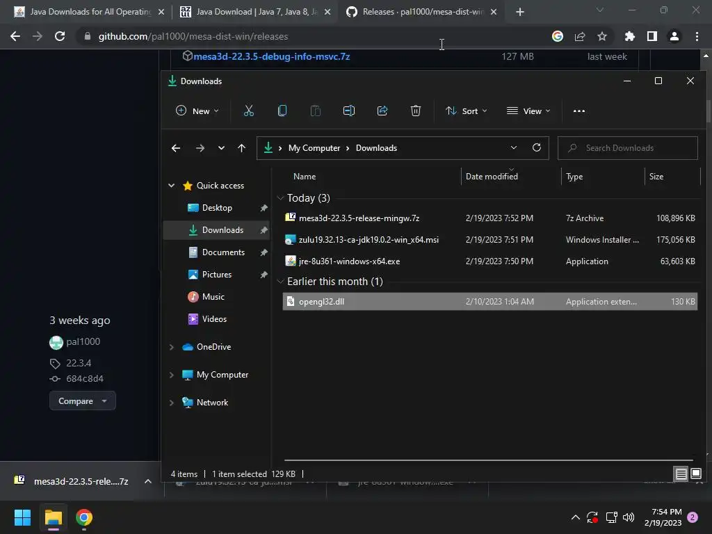Click the Share icon in Explorer toolbar
712x534 pixels.
click(x=382, y=111)
